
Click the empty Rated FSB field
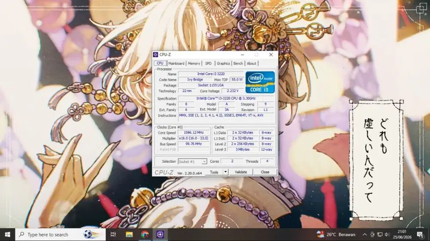pyautogui.click(x=193, y=149)
